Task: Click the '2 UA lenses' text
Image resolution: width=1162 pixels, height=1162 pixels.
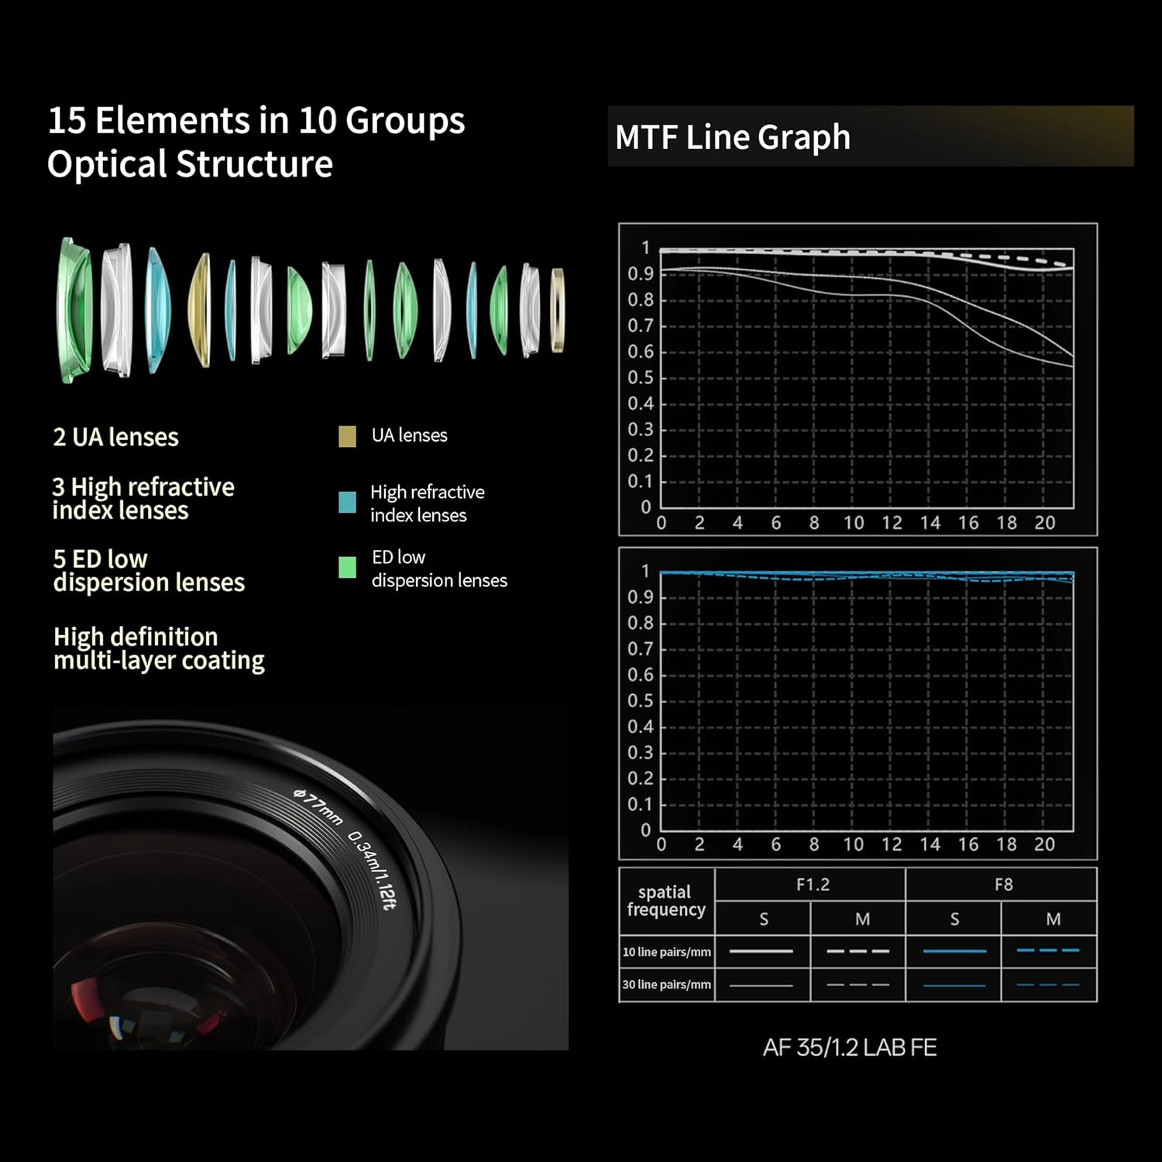Action: [115, 437]
